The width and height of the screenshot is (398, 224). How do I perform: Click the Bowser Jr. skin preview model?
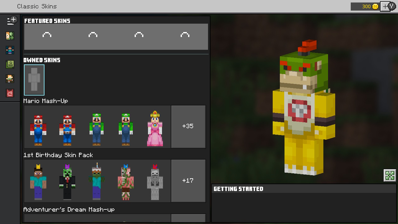(x=303, y=107)
